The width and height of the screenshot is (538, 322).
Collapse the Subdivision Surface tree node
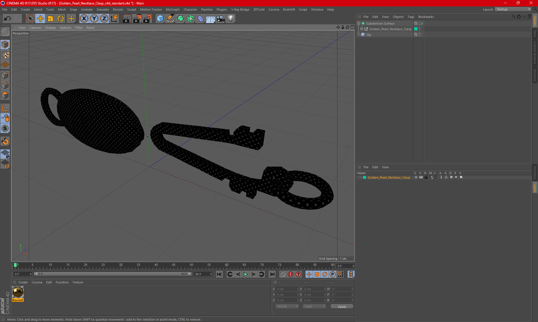pyautogui.click(x=358, y=23)
